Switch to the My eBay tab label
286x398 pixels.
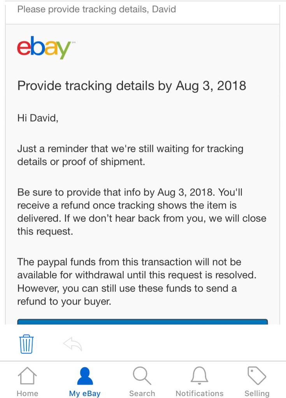[x=85, y=393]
